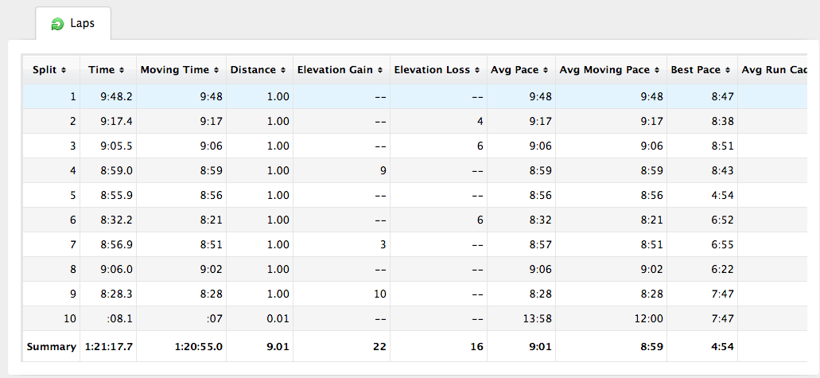Sort by Elevation Loss column
This screenshot has height=378, width=820.
(438, 70)
